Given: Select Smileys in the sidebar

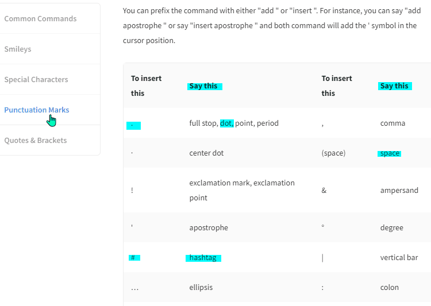Looking at the screenshot, I should pos(18,49).
